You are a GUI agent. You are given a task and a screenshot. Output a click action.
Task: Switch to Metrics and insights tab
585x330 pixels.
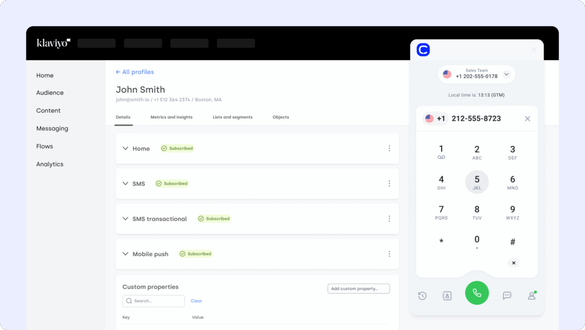(171, 117)
